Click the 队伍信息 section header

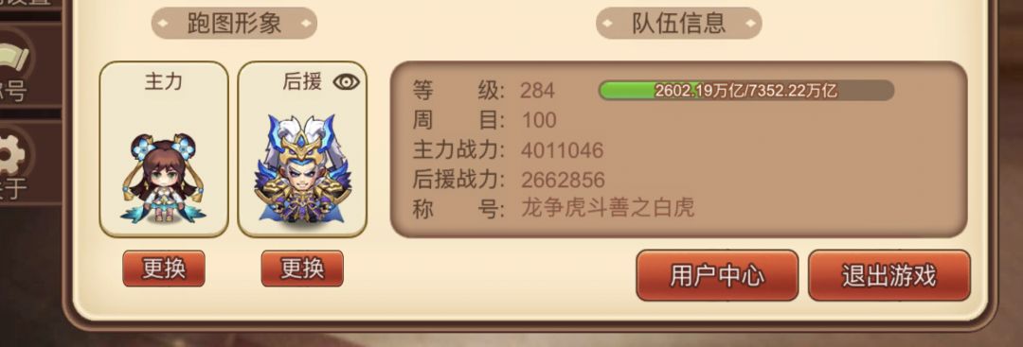pyautogui.click(x=678, y=24)
